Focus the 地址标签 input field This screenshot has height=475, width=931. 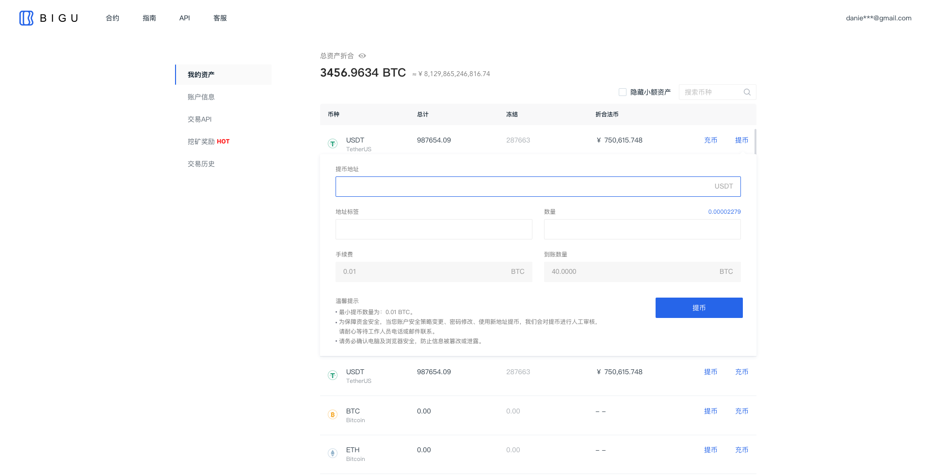pos(434,229)
